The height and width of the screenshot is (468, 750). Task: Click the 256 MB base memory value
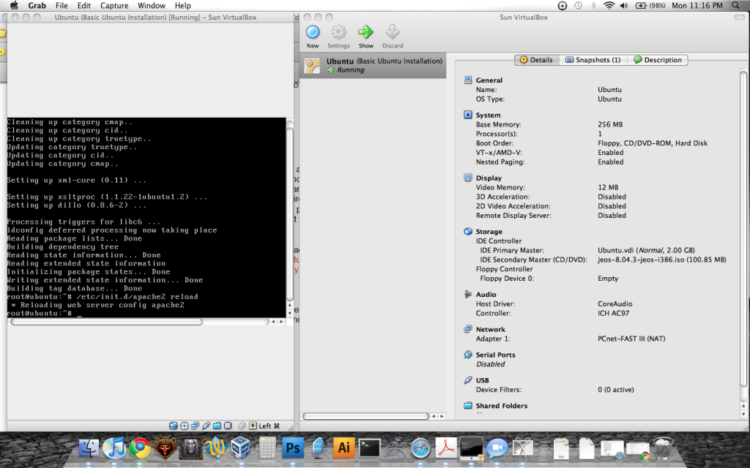pyautogui.click(x=610, y=124)
